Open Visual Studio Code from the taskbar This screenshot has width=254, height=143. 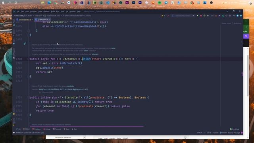pos(108,3)
